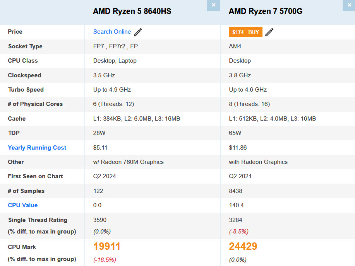Click the red -8.5% single thread difference
Image resolution: width=355 pixels, height=266 pixels.
(x=239, y=232)
